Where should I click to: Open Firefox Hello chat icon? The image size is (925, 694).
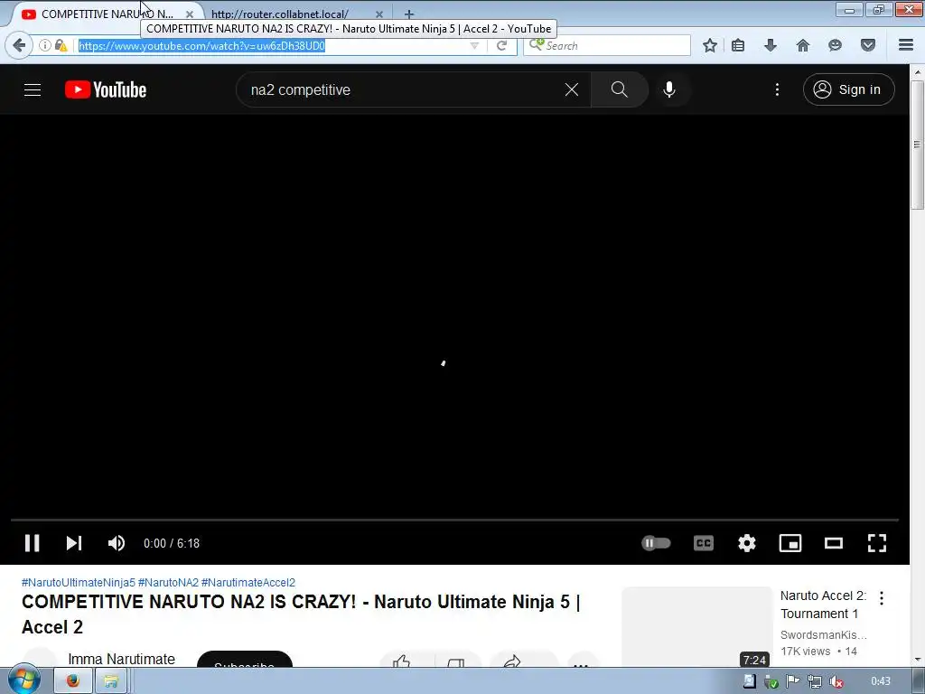coord(835,45)
